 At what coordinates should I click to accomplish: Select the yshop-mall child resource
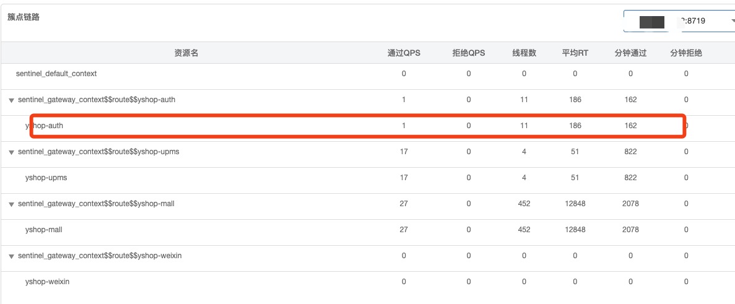[43, 230]
